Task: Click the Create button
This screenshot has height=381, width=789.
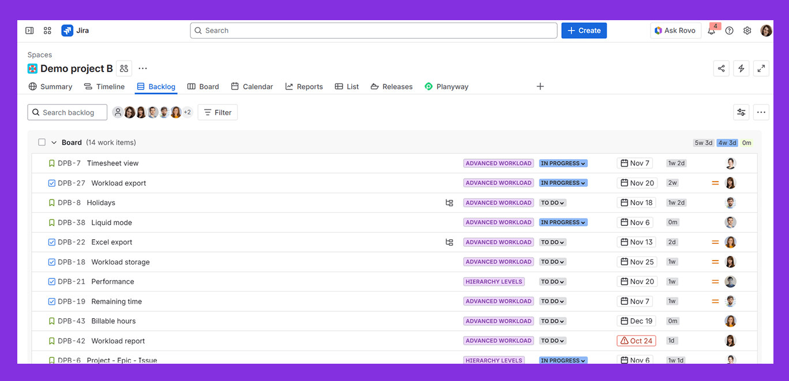Action: [x=584, y=30]
